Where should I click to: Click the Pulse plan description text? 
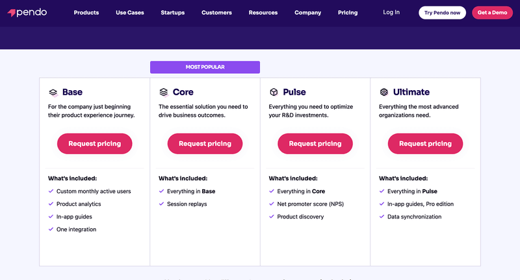pyautogui.click(x=311, y=111)
